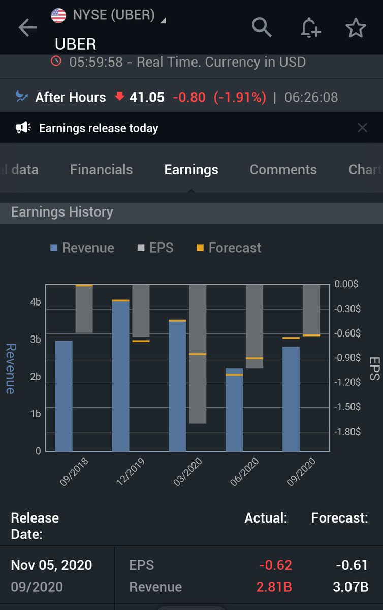Tap the red down arrow next to 41.05

[119, 96]
